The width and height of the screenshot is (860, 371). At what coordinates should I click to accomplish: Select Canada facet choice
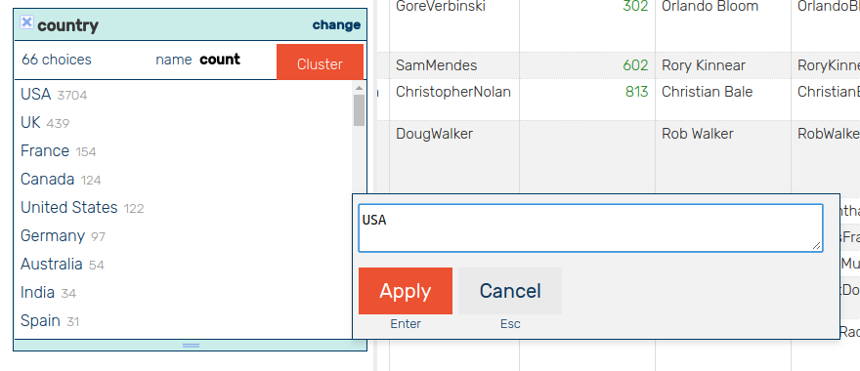48,180
